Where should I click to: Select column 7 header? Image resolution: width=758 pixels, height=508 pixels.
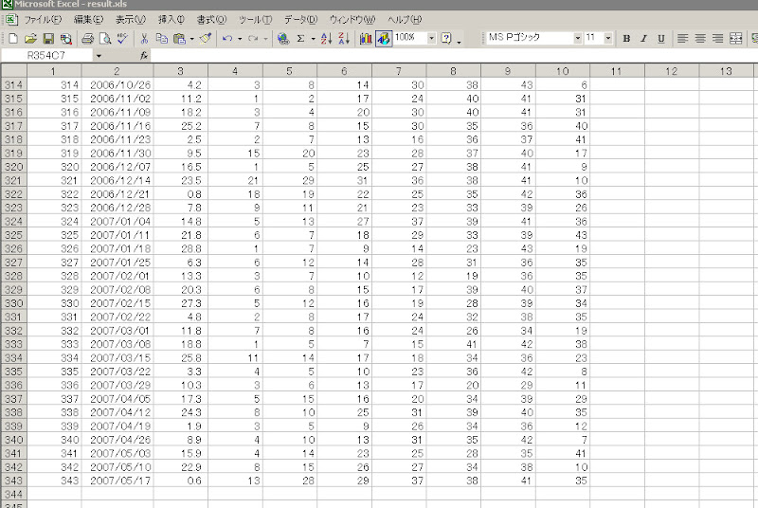pos(399,71)
